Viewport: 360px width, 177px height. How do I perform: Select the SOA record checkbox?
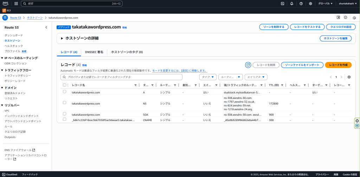65,114
